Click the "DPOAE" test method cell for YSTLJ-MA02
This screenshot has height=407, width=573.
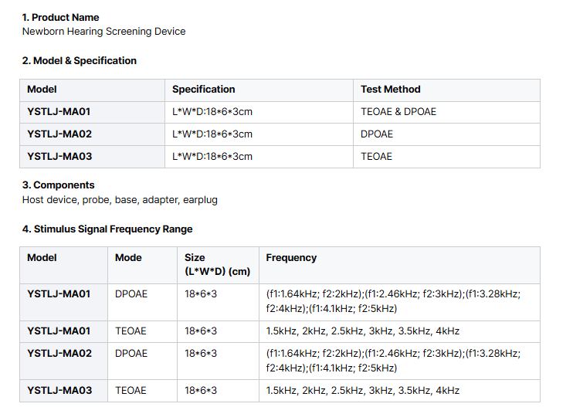click(x=376, y=134)
